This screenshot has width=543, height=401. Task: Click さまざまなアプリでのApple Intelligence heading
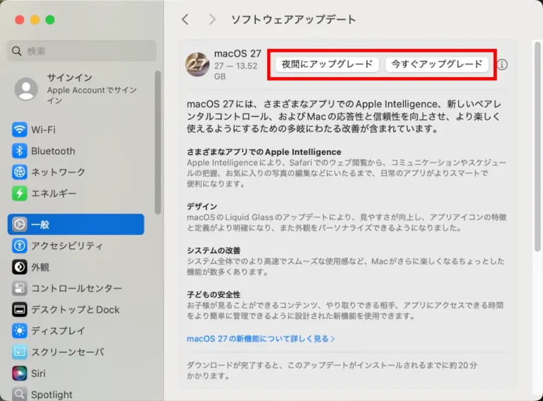pos(264,152)
